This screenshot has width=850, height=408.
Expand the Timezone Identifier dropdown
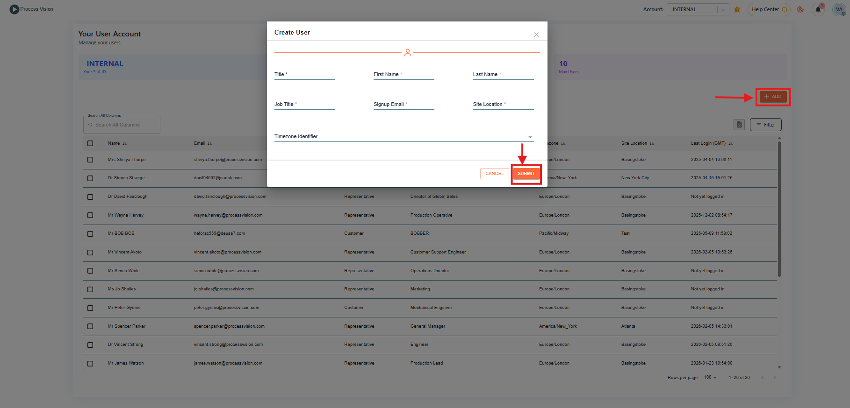(x=530, y=137)
